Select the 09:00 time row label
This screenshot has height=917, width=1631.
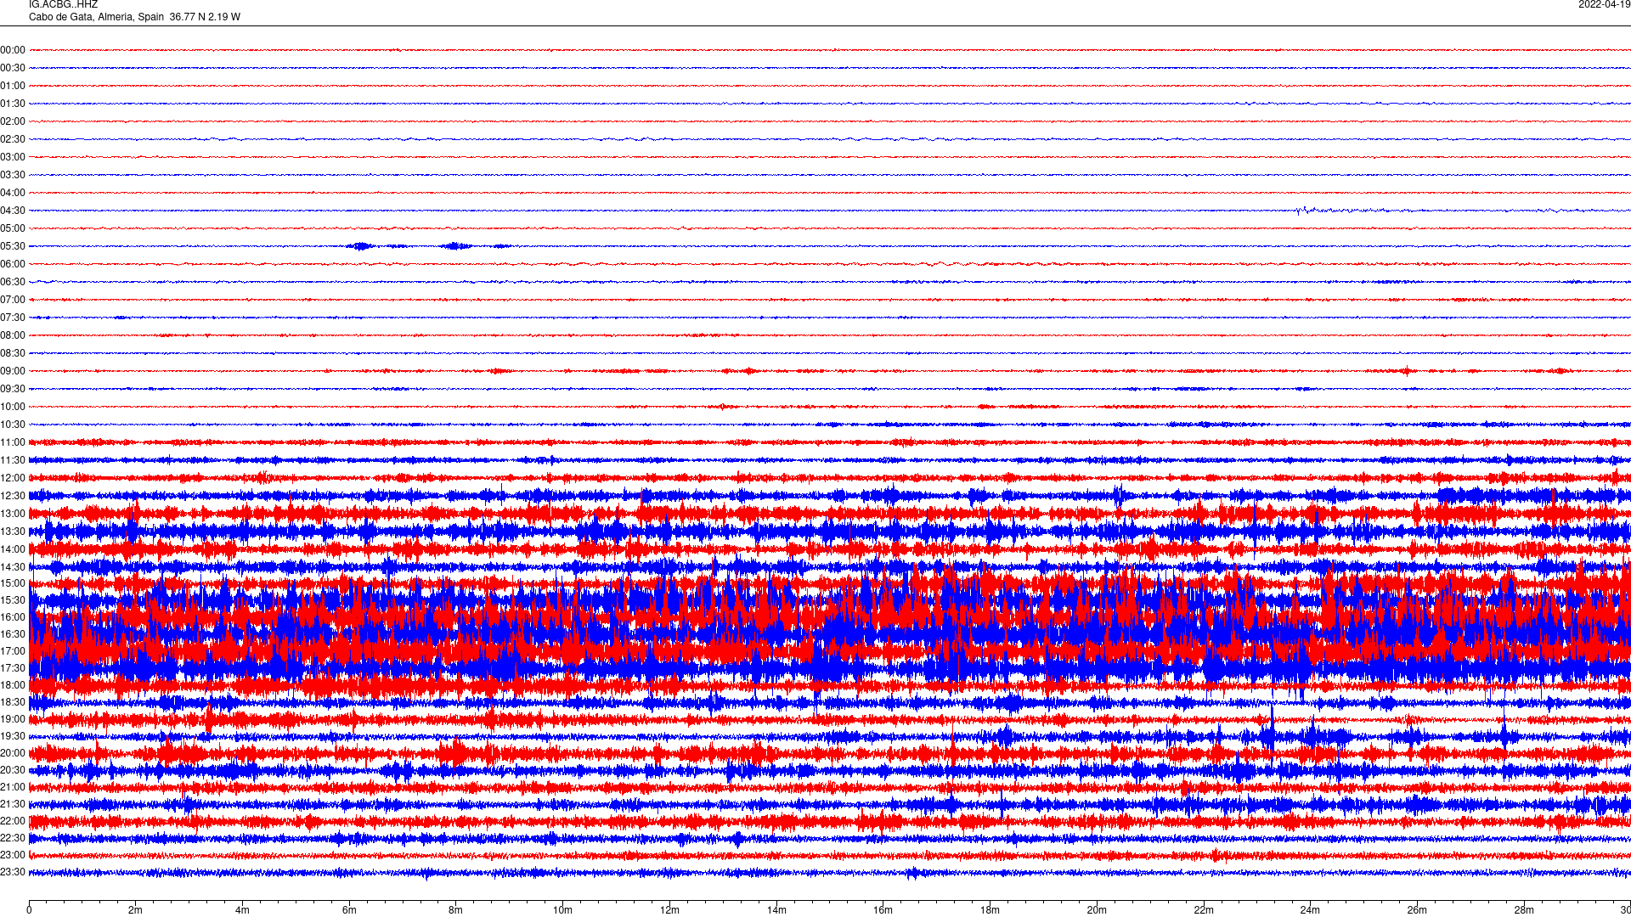coord(13,371)
